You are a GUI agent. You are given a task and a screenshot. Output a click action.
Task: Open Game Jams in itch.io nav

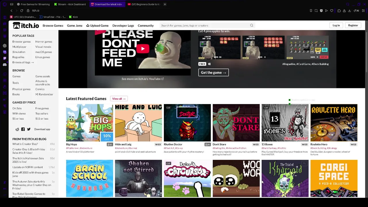click(x=75, y=26)
